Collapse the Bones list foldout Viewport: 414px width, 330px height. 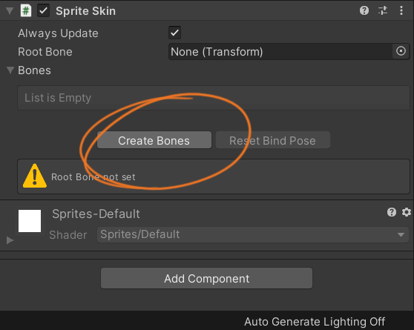pos(10,70)
